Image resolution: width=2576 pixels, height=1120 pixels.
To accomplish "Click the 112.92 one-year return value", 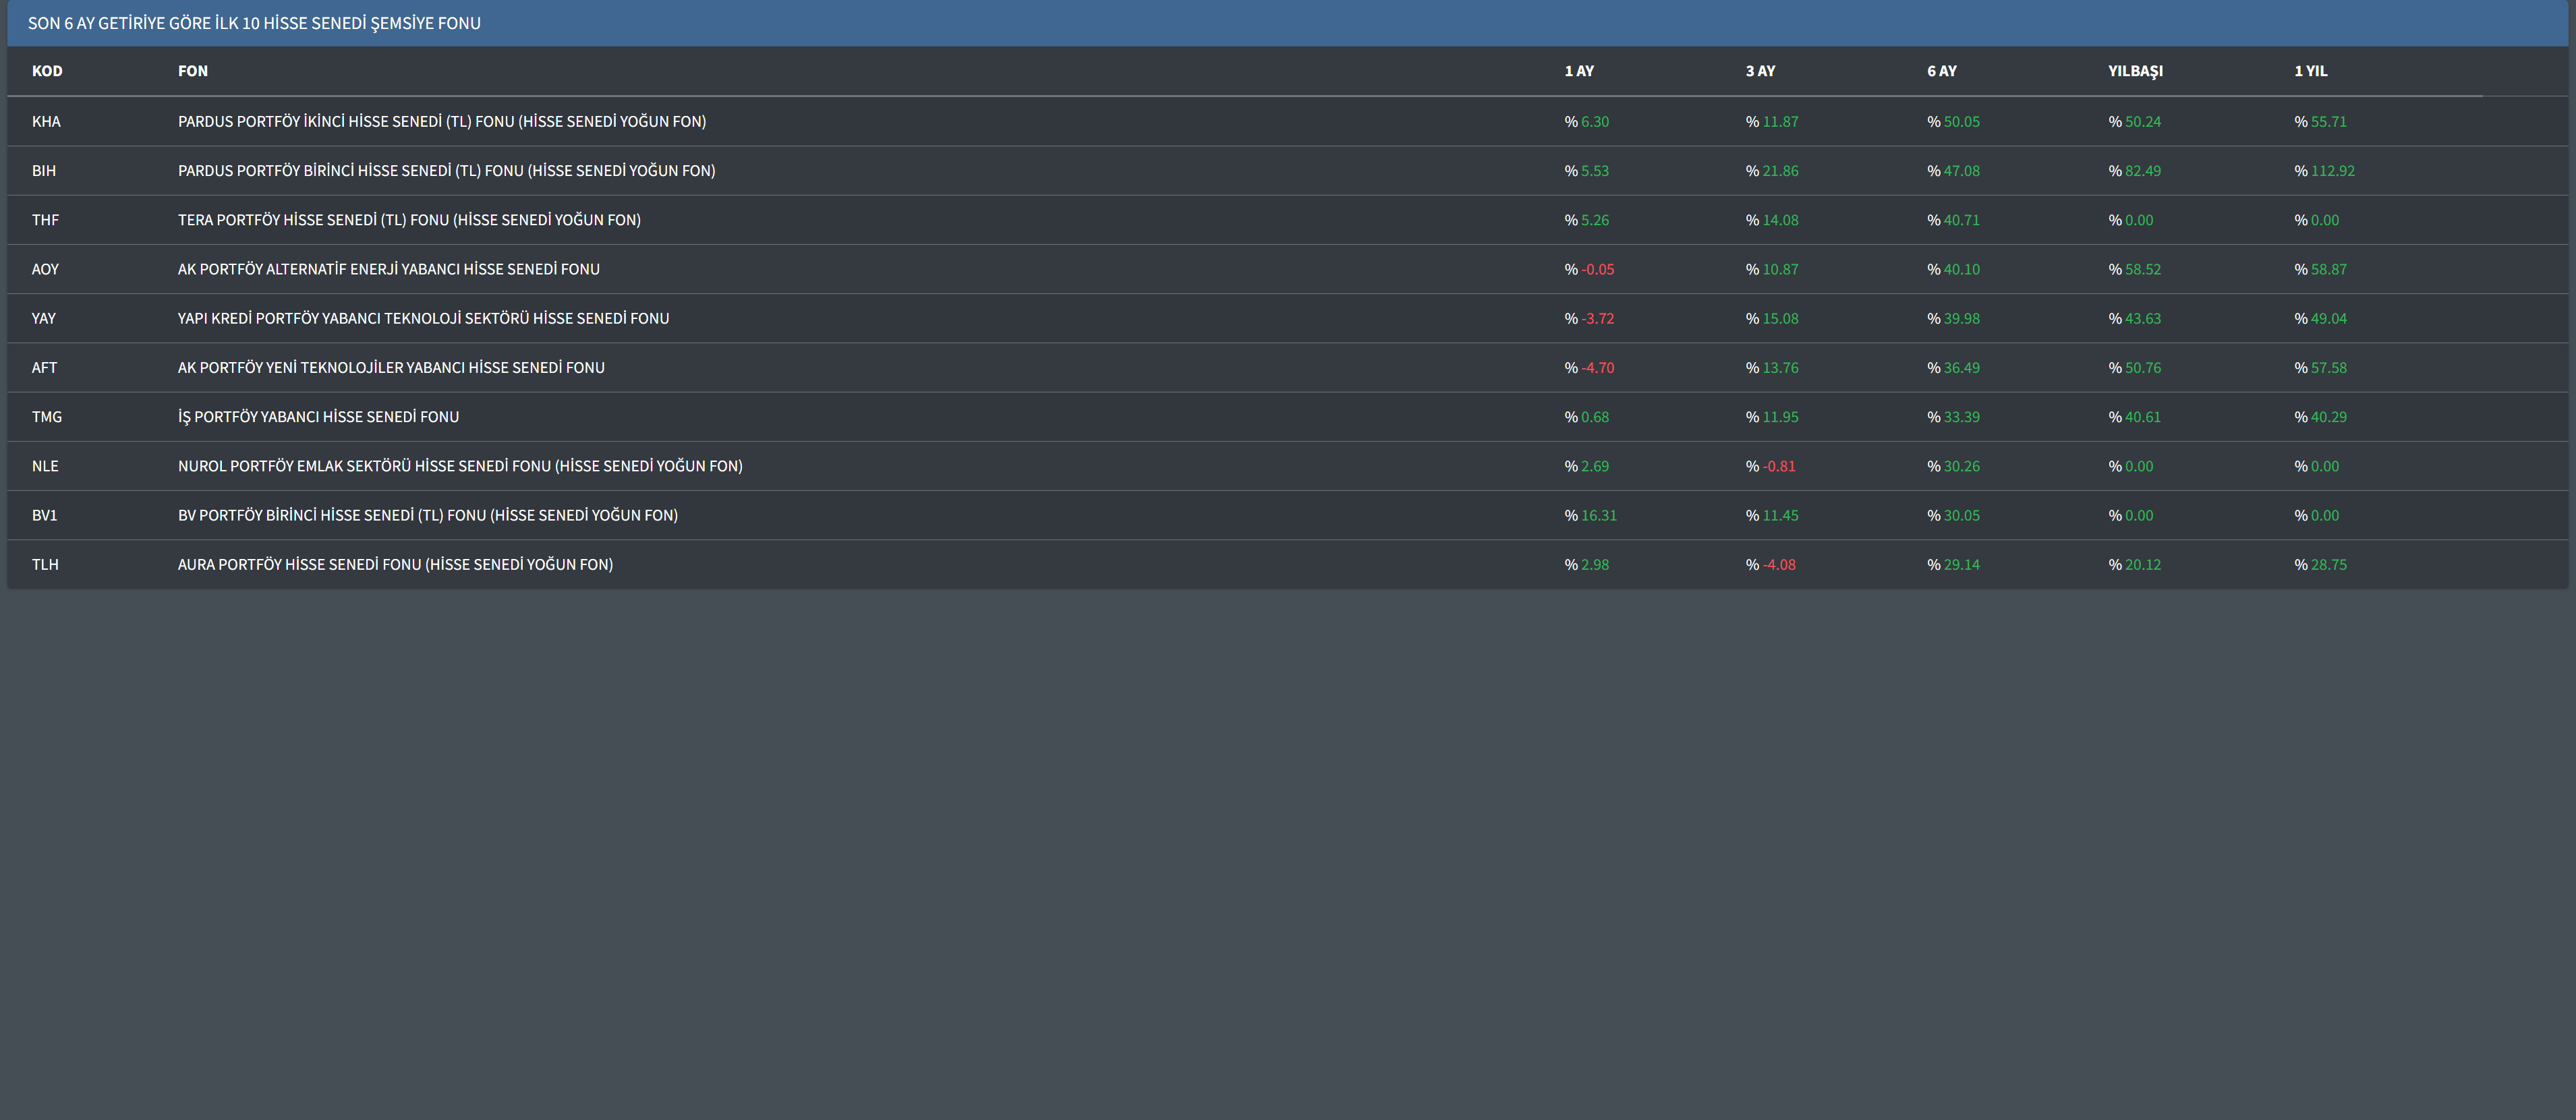I will [x=2332, y=171].
